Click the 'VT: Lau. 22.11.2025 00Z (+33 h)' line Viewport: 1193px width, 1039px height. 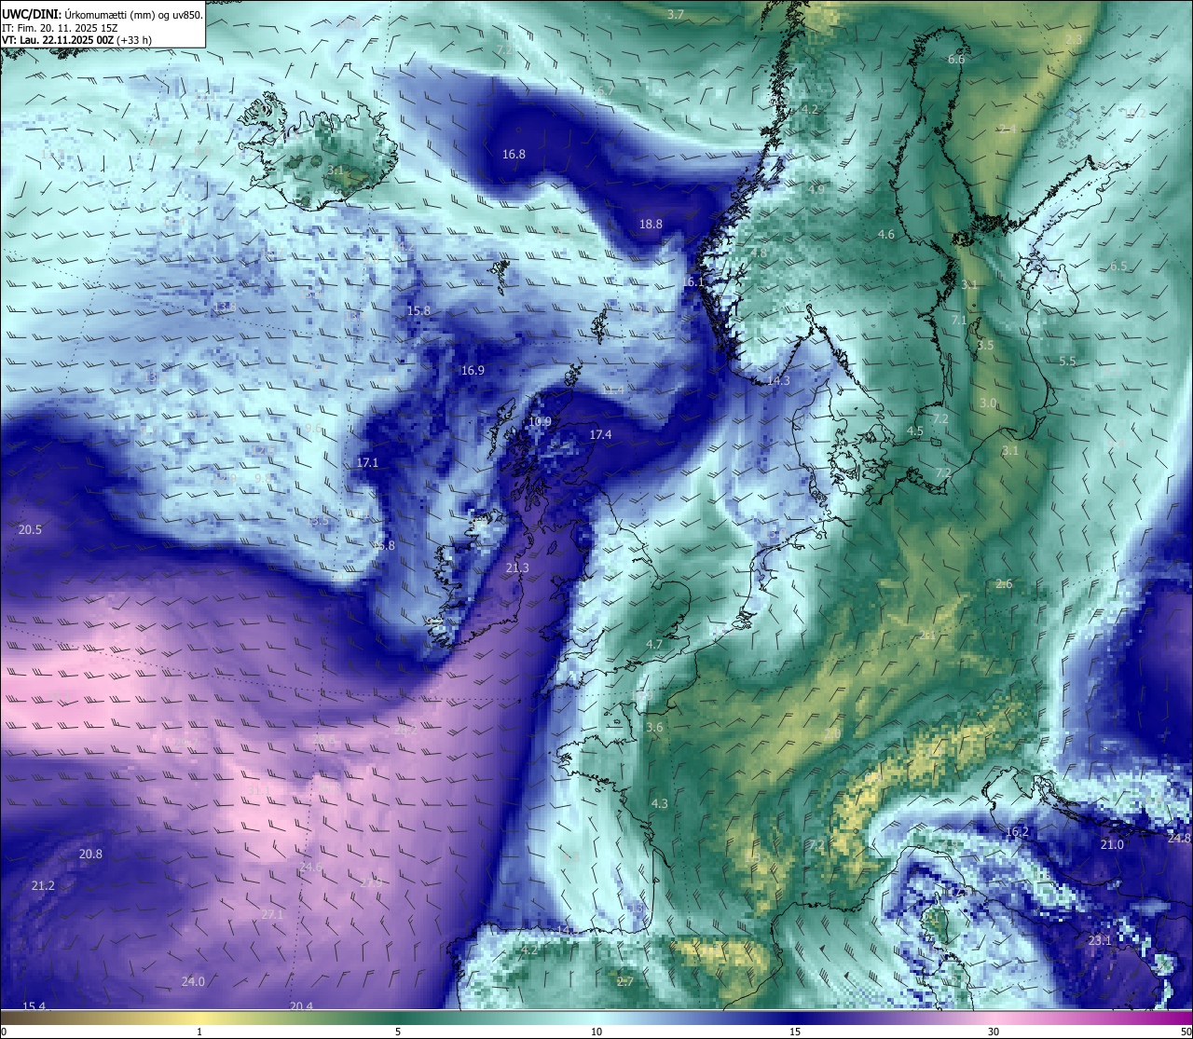(x=76, y=41)
